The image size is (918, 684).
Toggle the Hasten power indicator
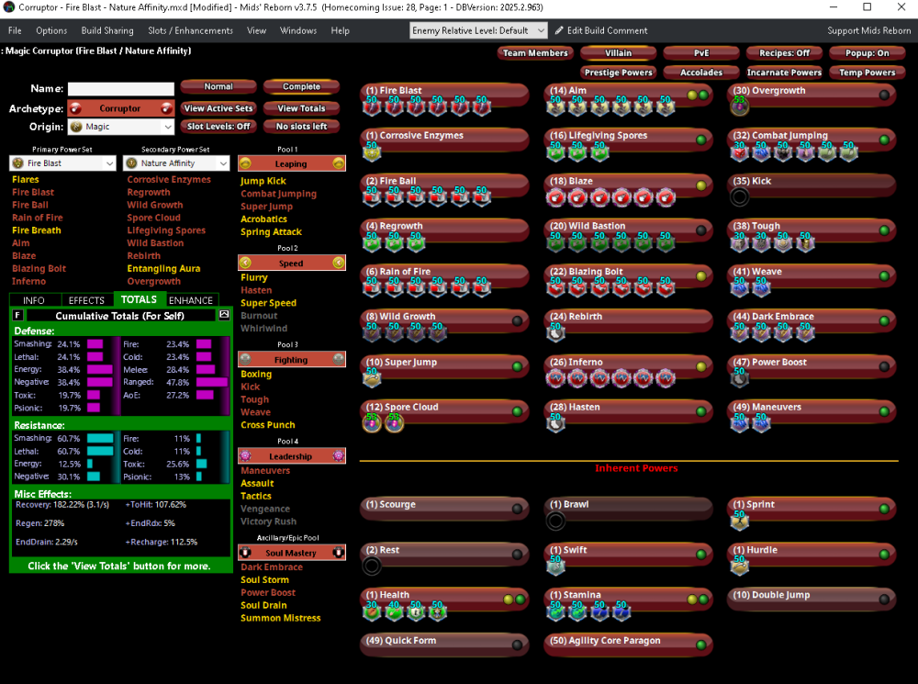[701, 409]
